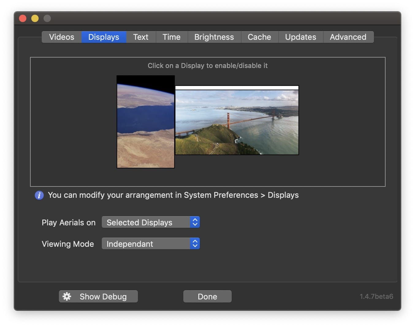415x327 pixels.
Task: Open the Play Aerials on dropdown
Action: [x=151, y=222]
